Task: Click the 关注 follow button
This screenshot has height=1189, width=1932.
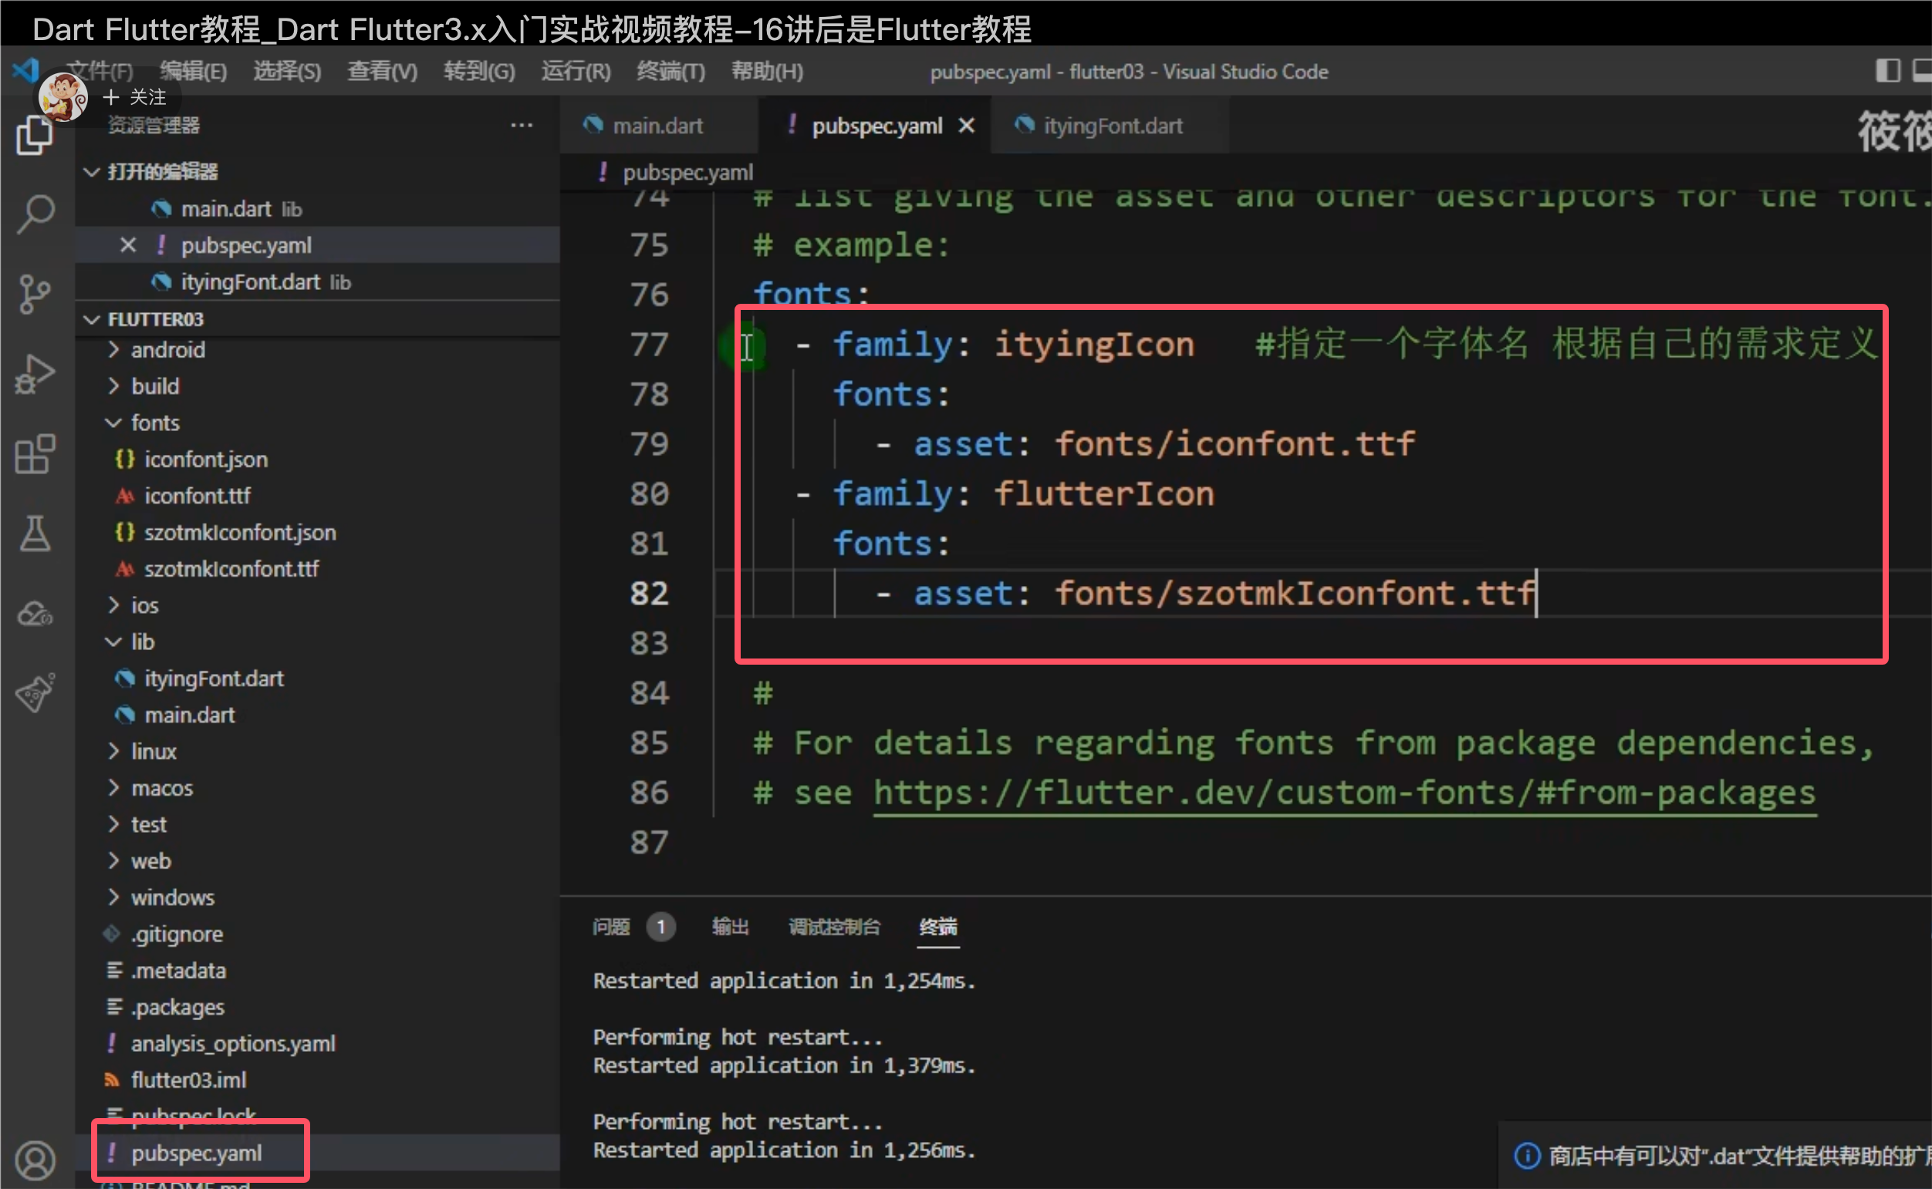Action: pyautogui.click(x=135, y=97)
